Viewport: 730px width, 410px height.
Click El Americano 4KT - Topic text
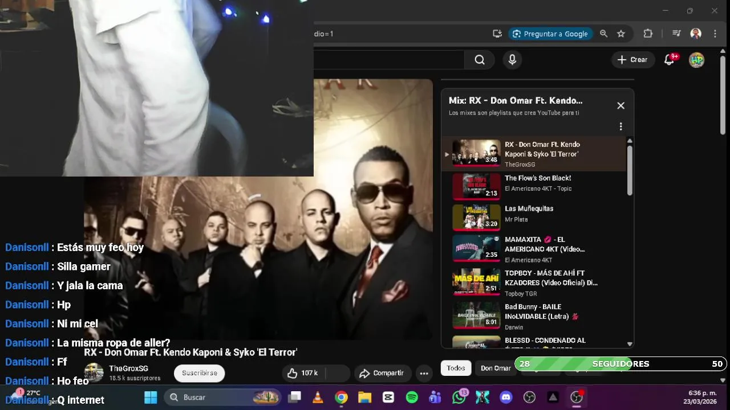coord(538,188)
